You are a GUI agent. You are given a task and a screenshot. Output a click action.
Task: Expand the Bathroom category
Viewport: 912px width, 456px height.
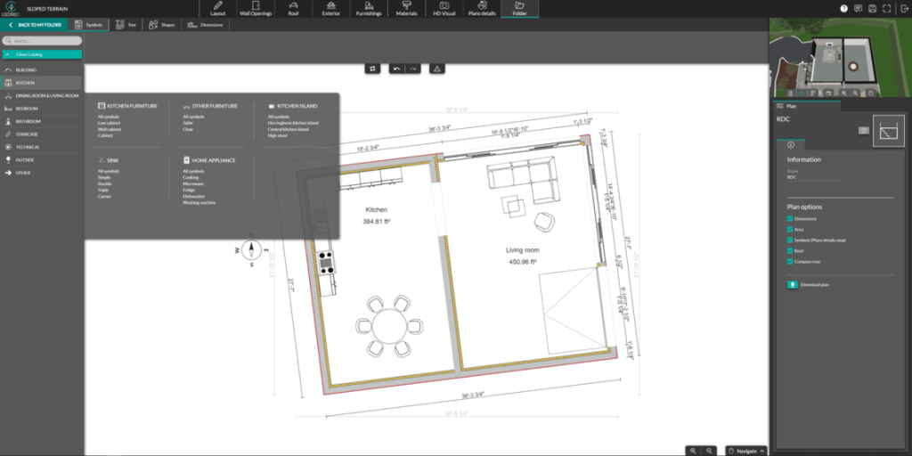[x=42, y=121]
